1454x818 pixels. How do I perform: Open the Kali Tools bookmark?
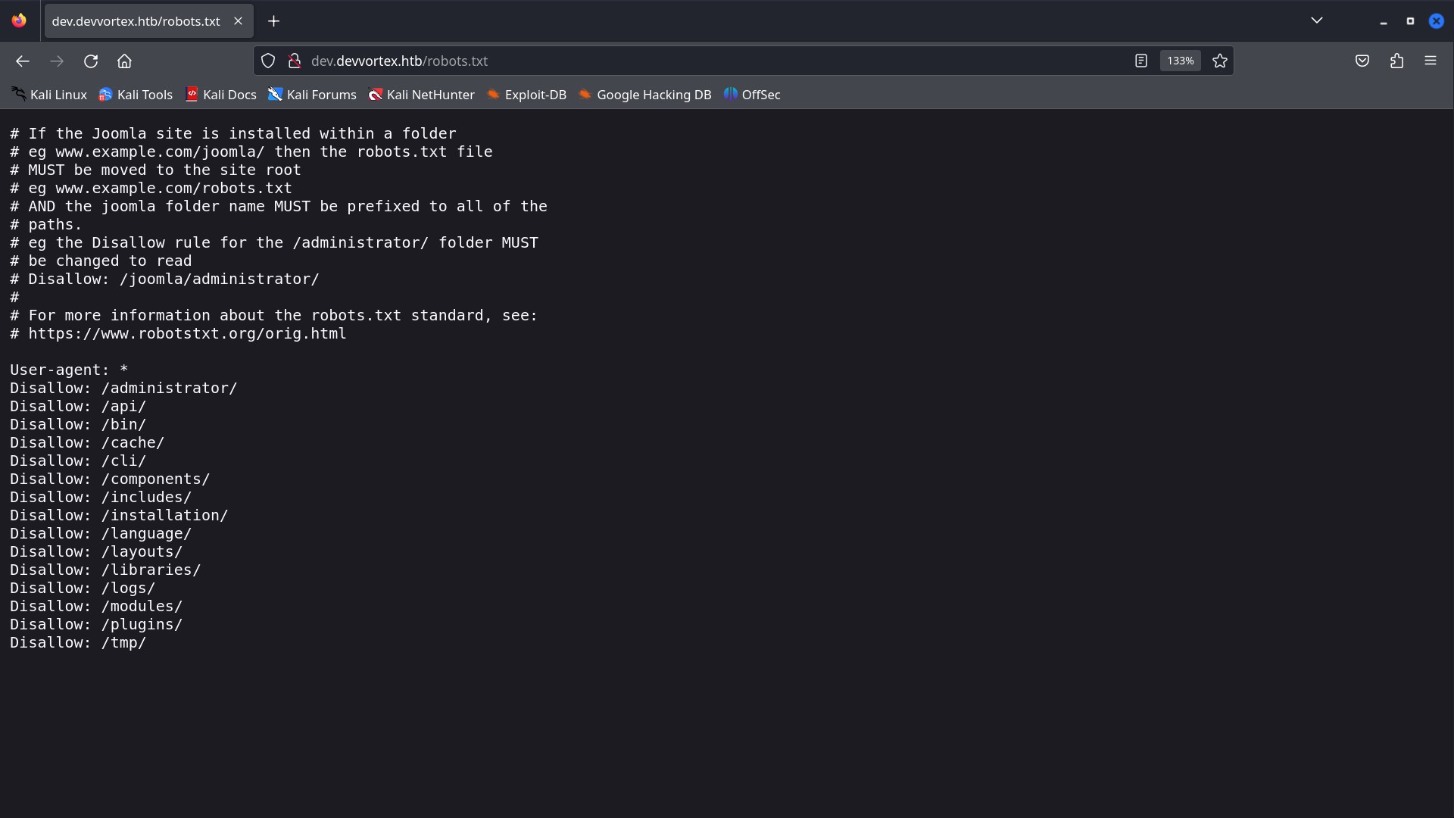136,95
